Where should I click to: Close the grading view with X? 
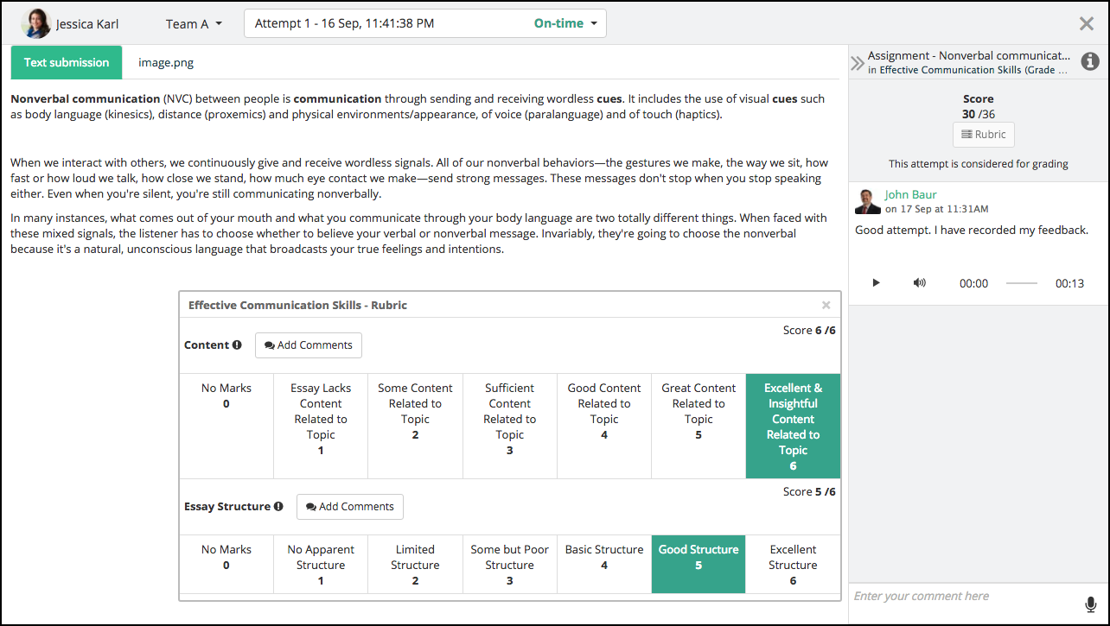point(1087,23)
